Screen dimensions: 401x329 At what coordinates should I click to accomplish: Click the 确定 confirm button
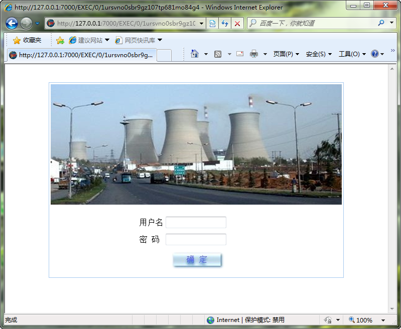point(197,259)
